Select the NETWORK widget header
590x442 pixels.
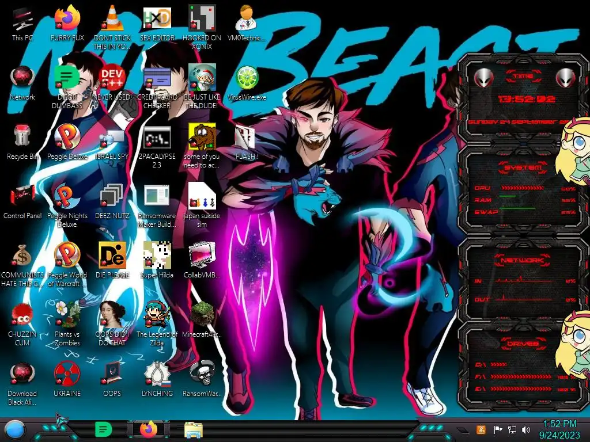pyautogui.click(x=523, y=260)
